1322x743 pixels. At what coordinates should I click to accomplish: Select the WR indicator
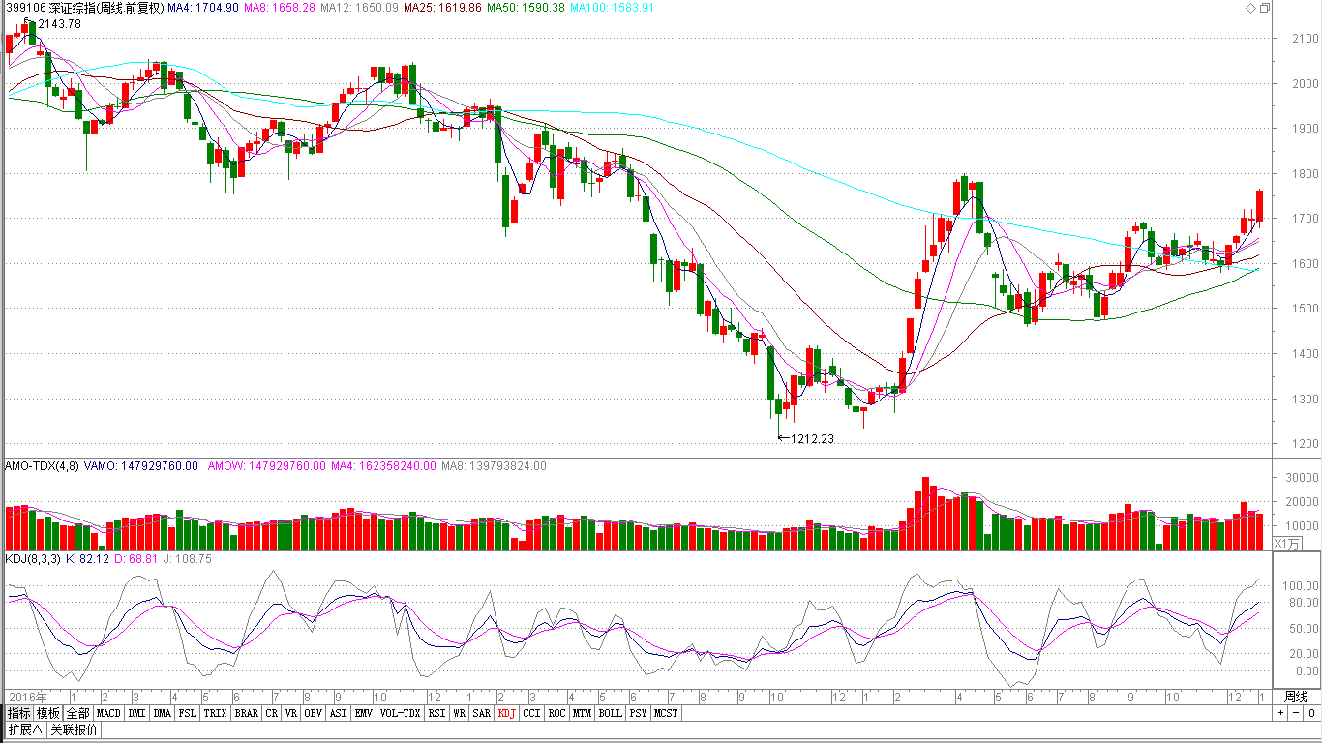click(460, 713)
